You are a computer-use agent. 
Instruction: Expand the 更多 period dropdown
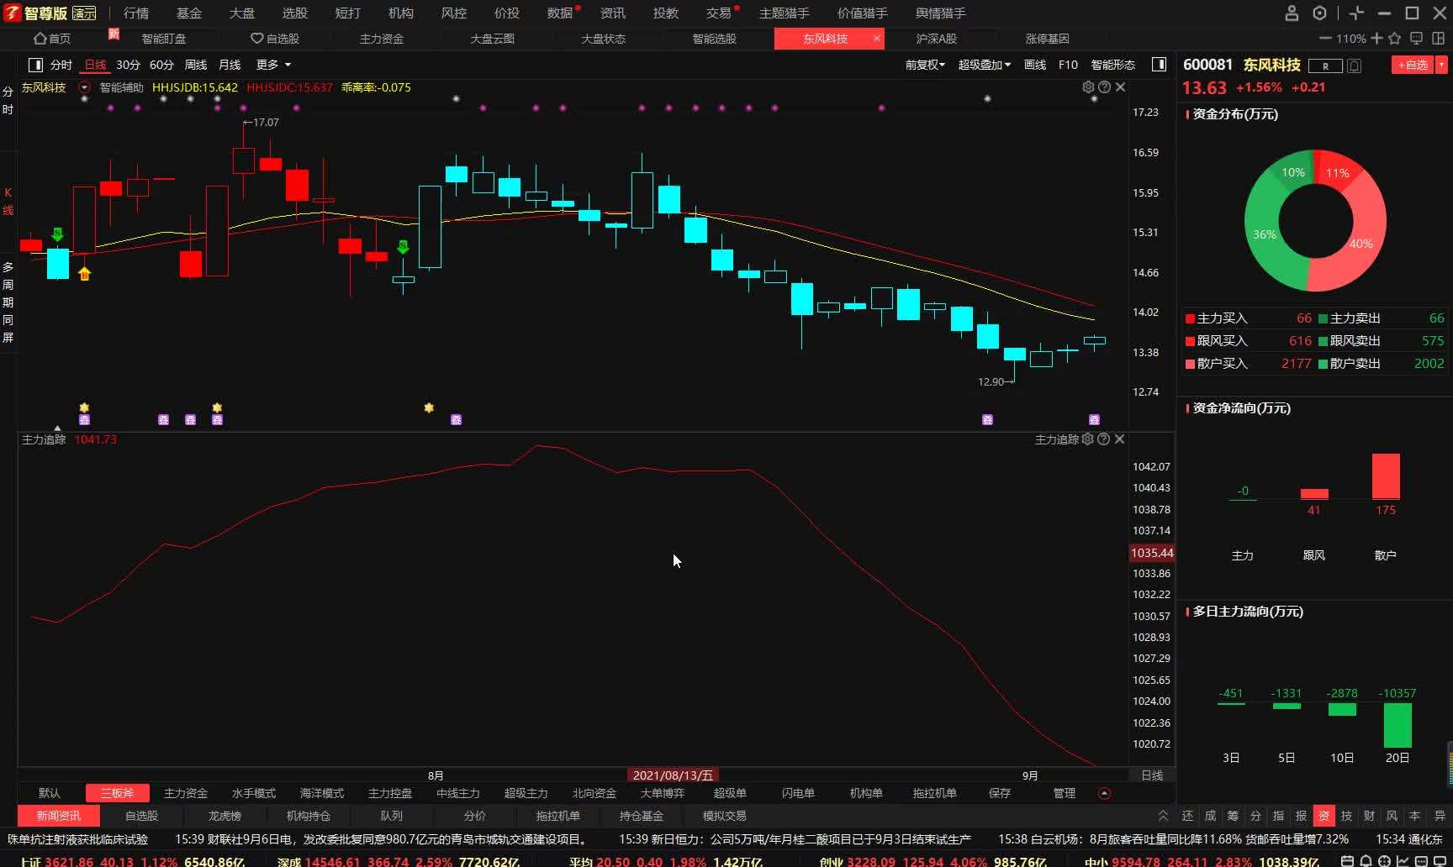coord(273,65)
